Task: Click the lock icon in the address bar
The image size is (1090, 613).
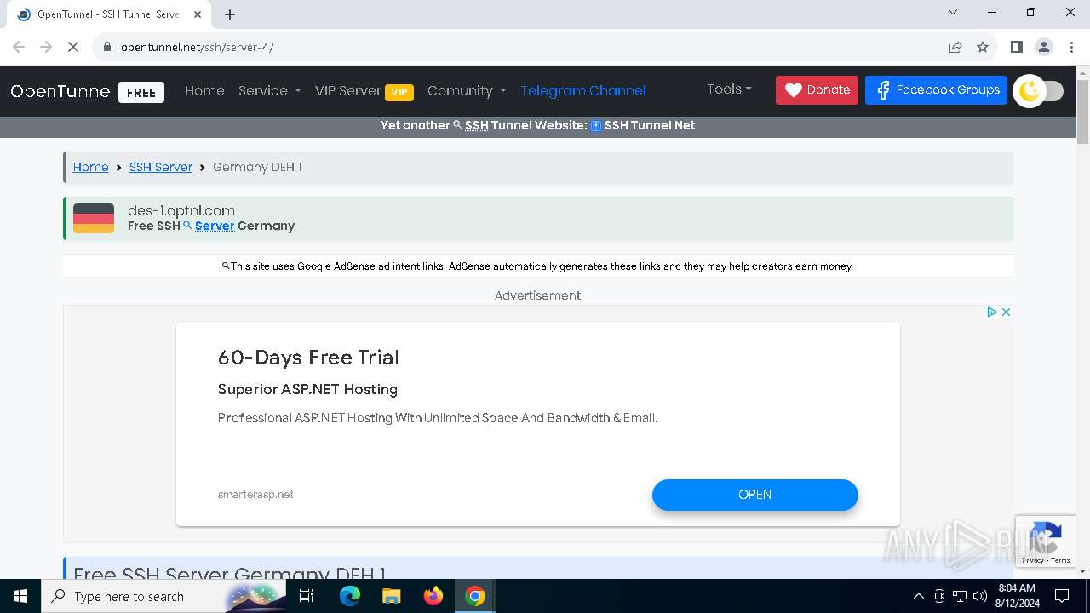Action: click(x=107, y=47)
